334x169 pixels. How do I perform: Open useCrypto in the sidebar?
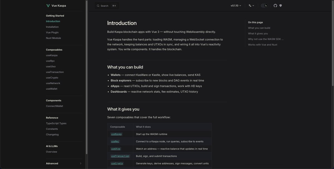tap(52, 78)
